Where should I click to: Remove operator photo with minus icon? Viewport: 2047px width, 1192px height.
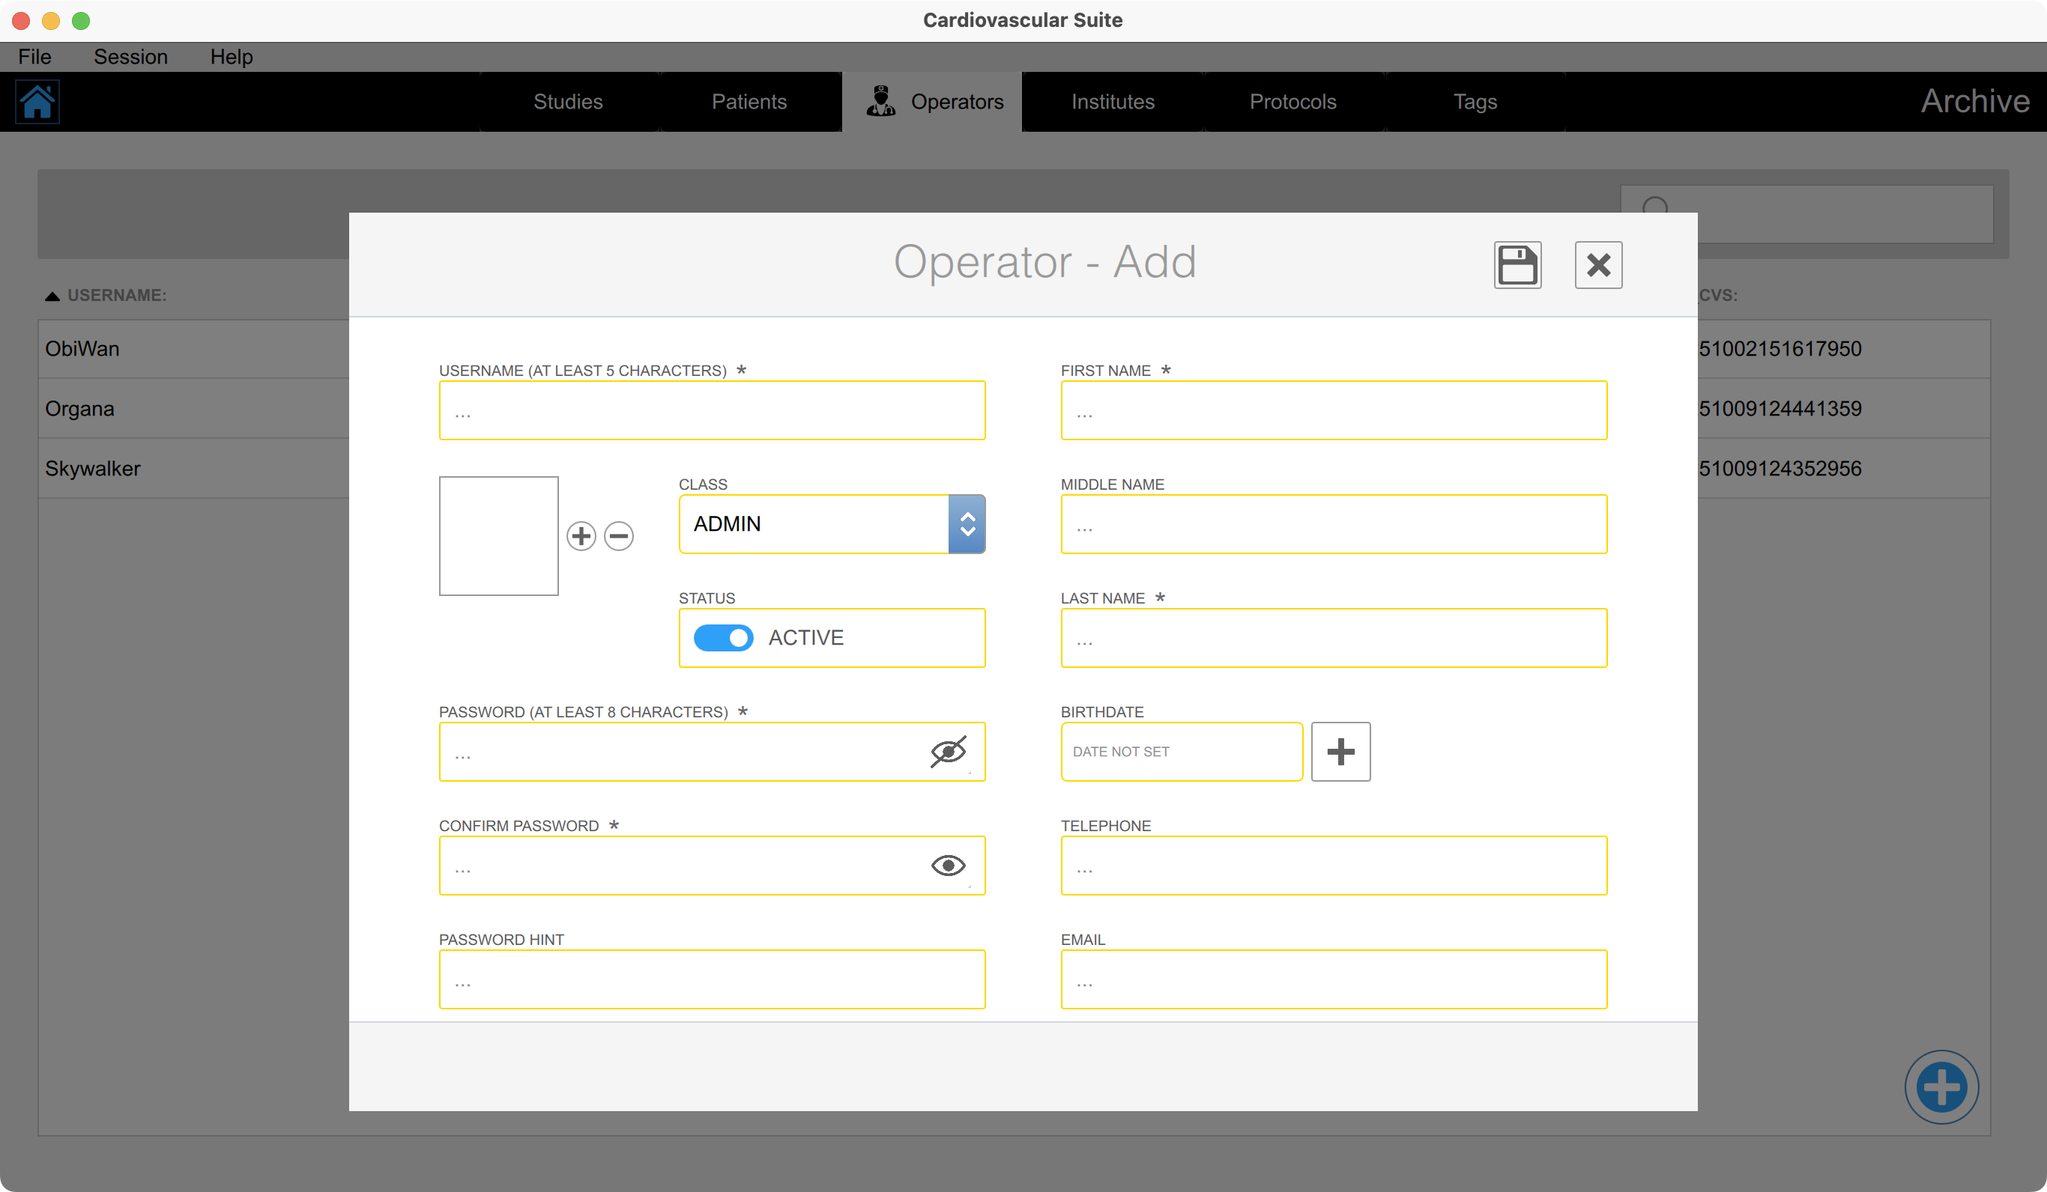tap(619, 536)
